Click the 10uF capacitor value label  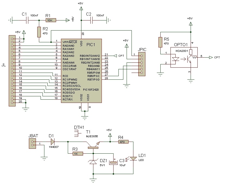pos(122,165)
